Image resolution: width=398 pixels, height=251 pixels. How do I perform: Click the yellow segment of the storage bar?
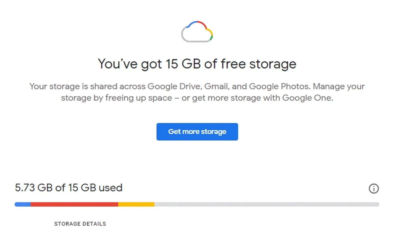coord(136,204)
